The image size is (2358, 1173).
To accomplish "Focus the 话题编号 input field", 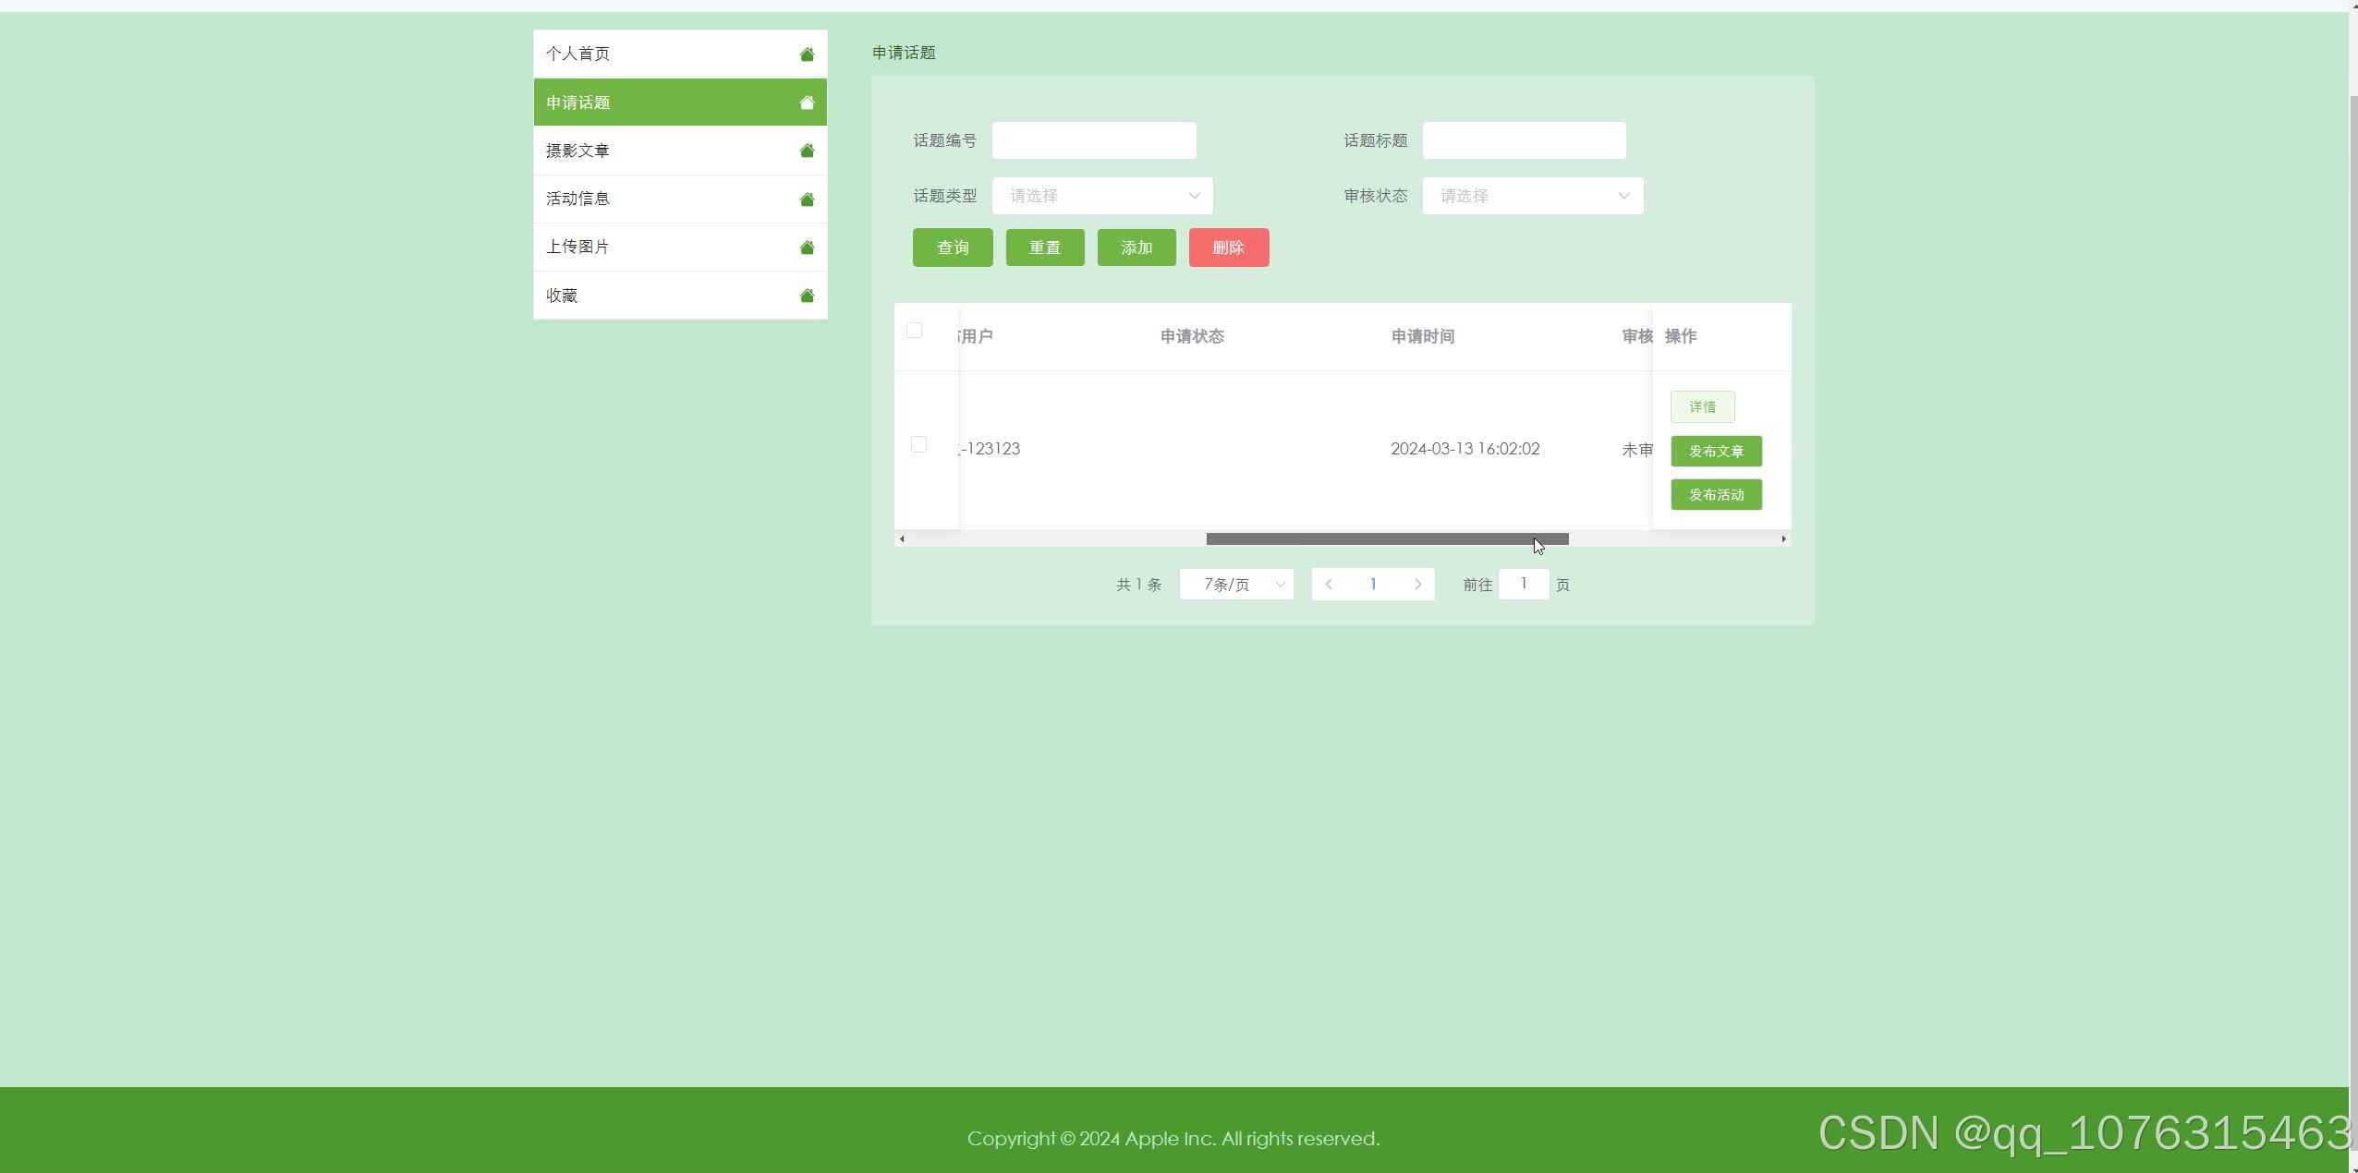I will pyautogui.click(x=1093, y=140).
